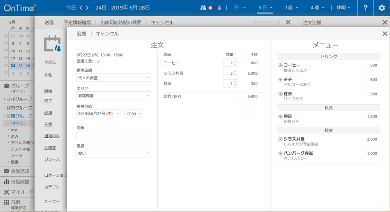Screen dimensions: 390x212
Task: Add コーヒー to order with plus icon
Action: click(x=280, y=66)
